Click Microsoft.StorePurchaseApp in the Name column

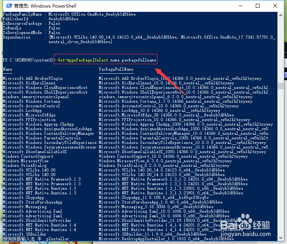32,202
